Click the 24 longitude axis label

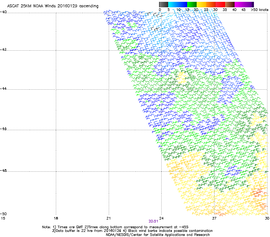161,218
